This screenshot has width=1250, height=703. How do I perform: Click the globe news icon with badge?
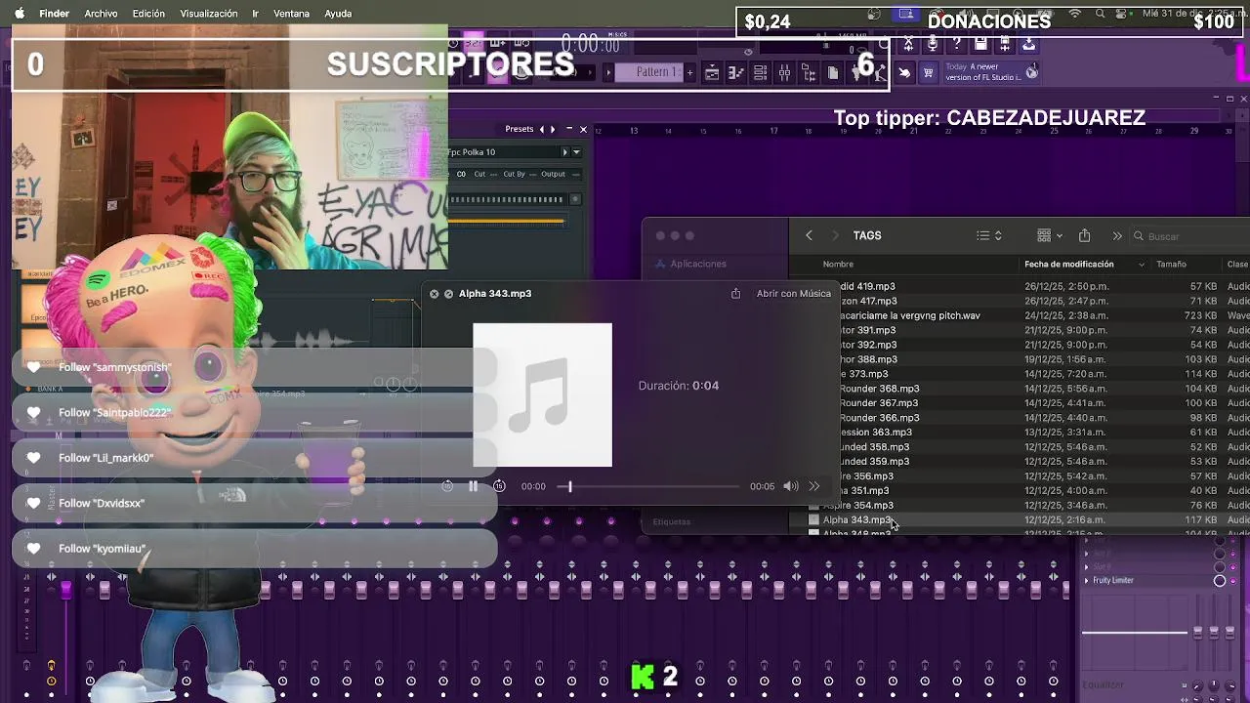coord(1031,72)
